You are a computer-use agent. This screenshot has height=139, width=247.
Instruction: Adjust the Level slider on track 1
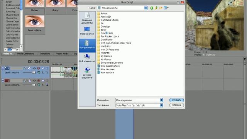pos(34,73)
